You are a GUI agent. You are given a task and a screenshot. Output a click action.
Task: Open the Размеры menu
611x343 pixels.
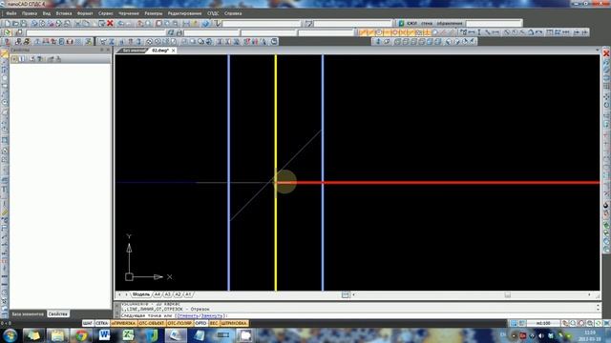point(154,13)
